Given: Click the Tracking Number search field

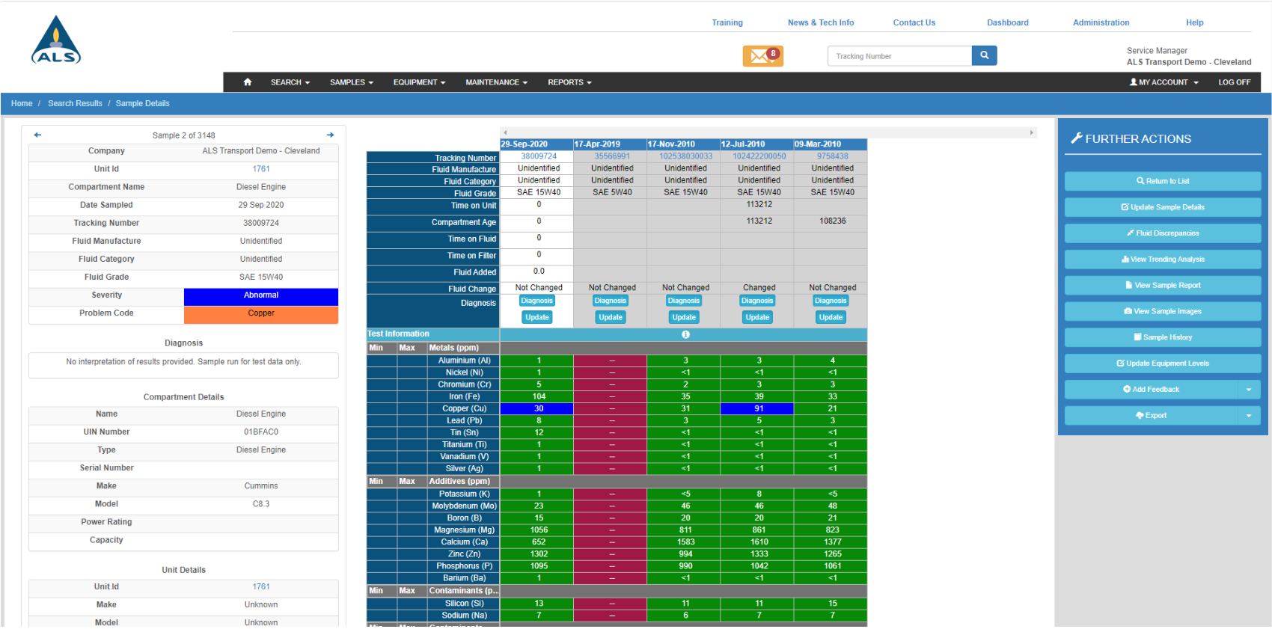Looking at the screenshot, I should pyautogui.click(x=899, y=56).
